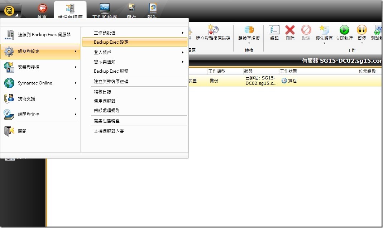Open the 首頁 home tab icon
The height and width of the screenshot is (228, 383).
click(42, 8)
